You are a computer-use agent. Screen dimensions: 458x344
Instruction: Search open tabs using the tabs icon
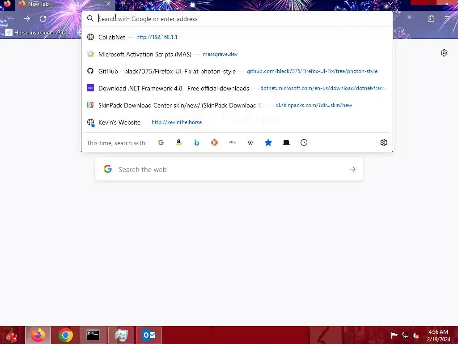click(x=286, y=142)
